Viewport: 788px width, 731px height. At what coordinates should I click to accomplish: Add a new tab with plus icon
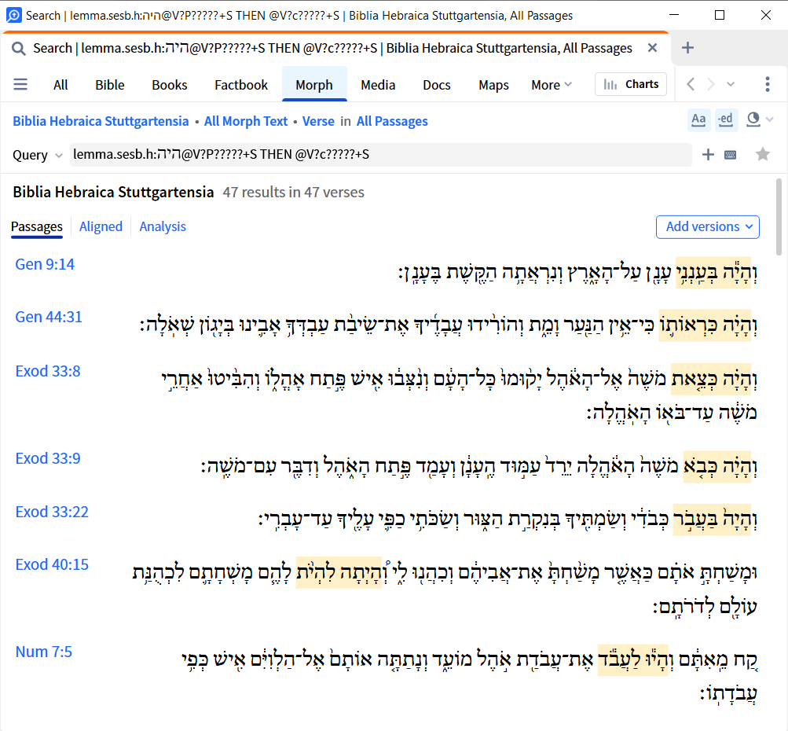pyautogui.click(x=687, y=48)
